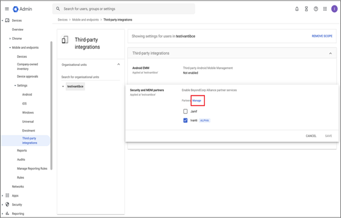Open the help question mark icon
The image size is (341, 218).
coord(316,9)
